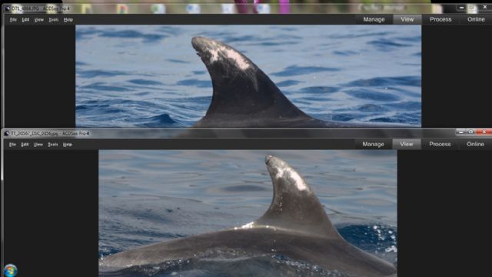This screenshot has height=277, width=492.
Task: Click the ACDSee title icon of the upper window
Action: point(8,8)
